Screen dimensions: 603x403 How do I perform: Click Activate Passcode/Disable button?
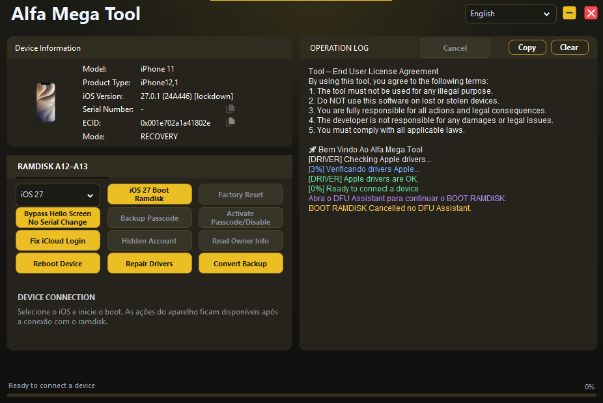point(241,217)
